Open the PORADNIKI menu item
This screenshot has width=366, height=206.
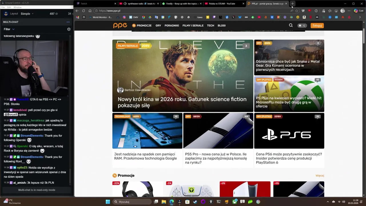[x=172, y=25]
